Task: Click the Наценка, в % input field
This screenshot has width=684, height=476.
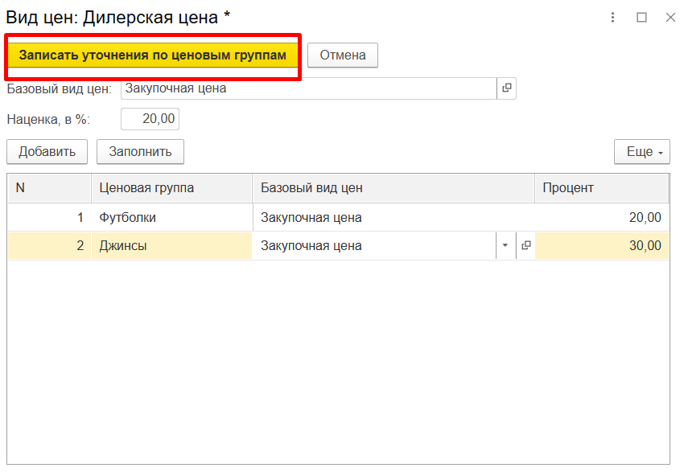Action: click(x=150, y=119)
